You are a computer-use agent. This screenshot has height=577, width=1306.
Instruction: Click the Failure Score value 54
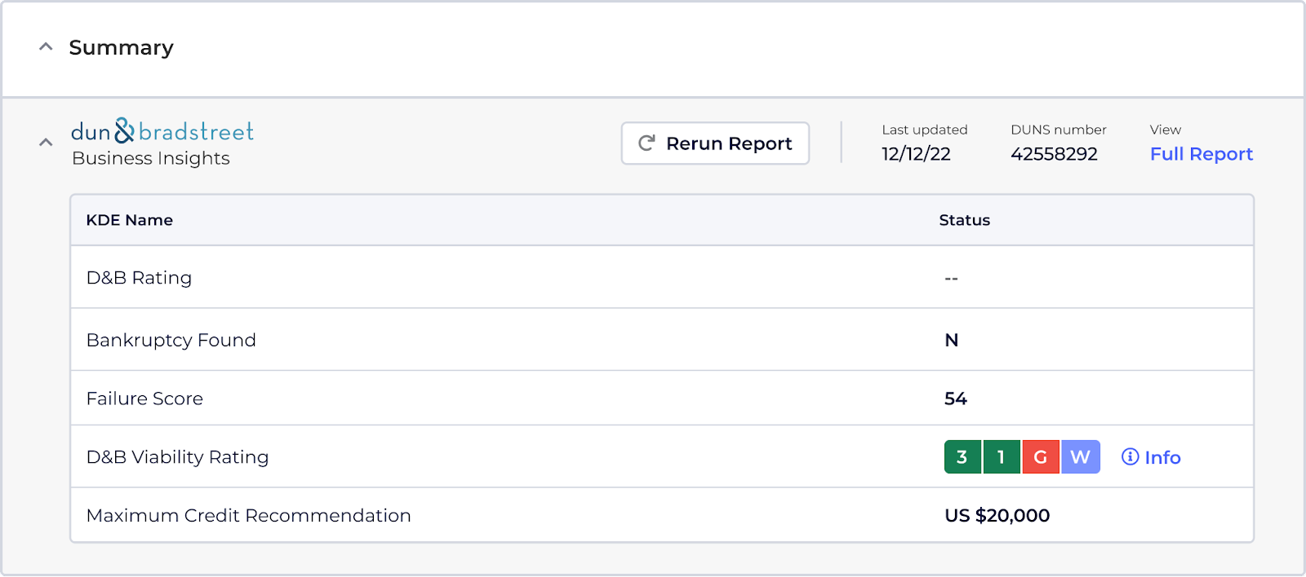click(956, 399)
